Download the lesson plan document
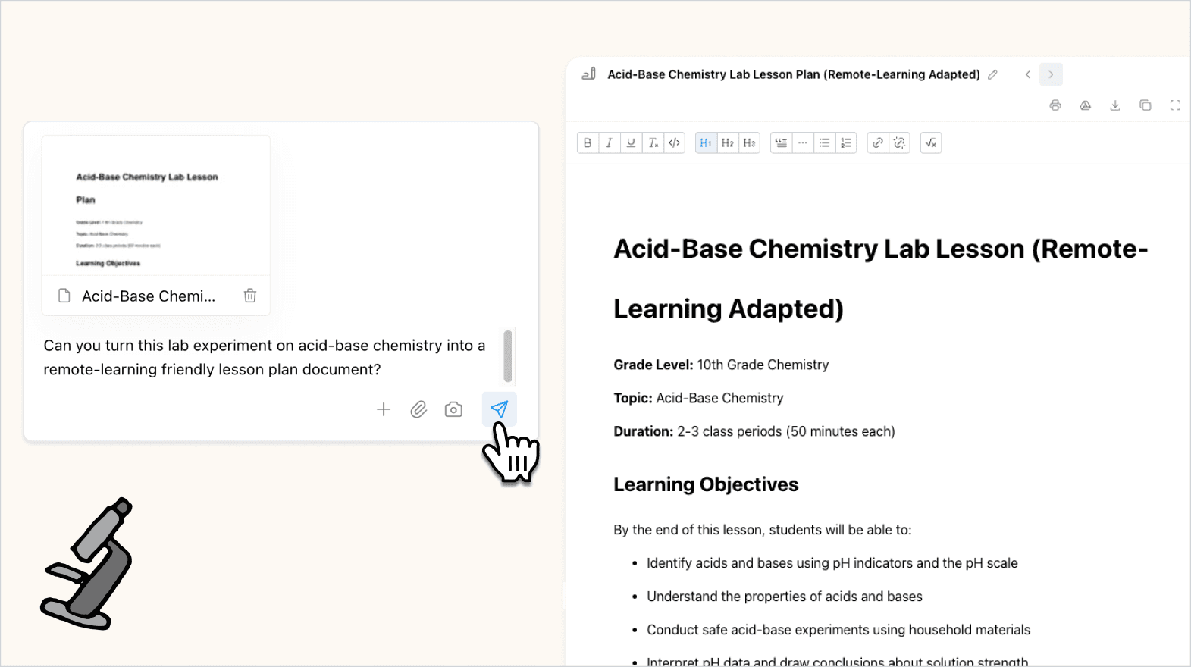 1115,105
